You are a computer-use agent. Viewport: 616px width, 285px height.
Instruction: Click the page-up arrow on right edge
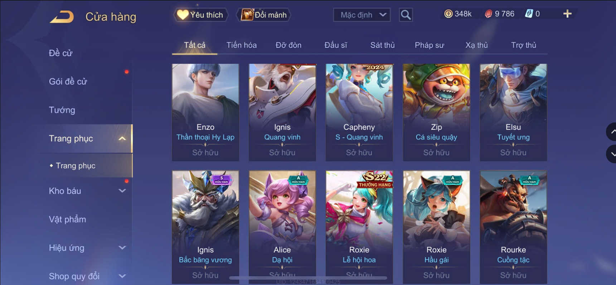tap(612, 132)
